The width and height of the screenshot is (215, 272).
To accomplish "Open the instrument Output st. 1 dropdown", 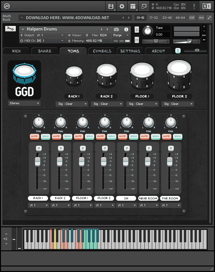I will [42, 35].
